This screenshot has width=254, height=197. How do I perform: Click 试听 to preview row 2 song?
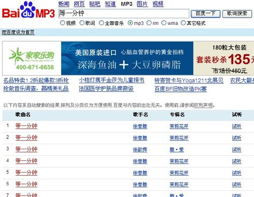237,138
